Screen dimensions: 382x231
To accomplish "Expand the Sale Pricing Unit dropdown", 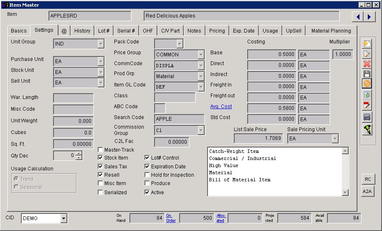I will point(334,139).
